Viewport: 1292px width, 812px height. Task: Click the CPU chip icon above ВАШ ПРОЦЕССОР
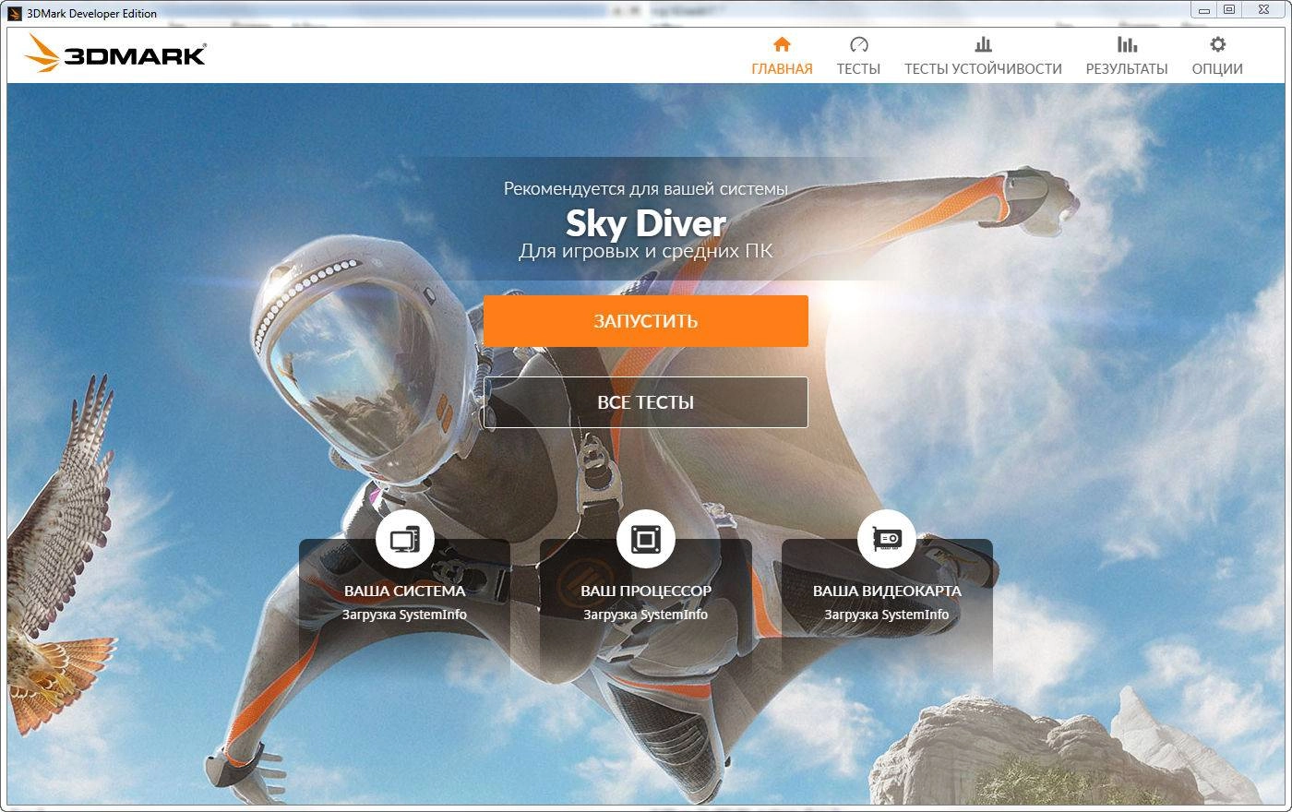click(646, 539)
